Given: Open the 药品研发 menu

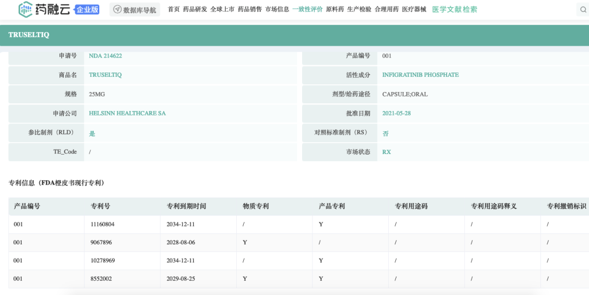Looking at the screenshot, I should [x=195, y=9].
